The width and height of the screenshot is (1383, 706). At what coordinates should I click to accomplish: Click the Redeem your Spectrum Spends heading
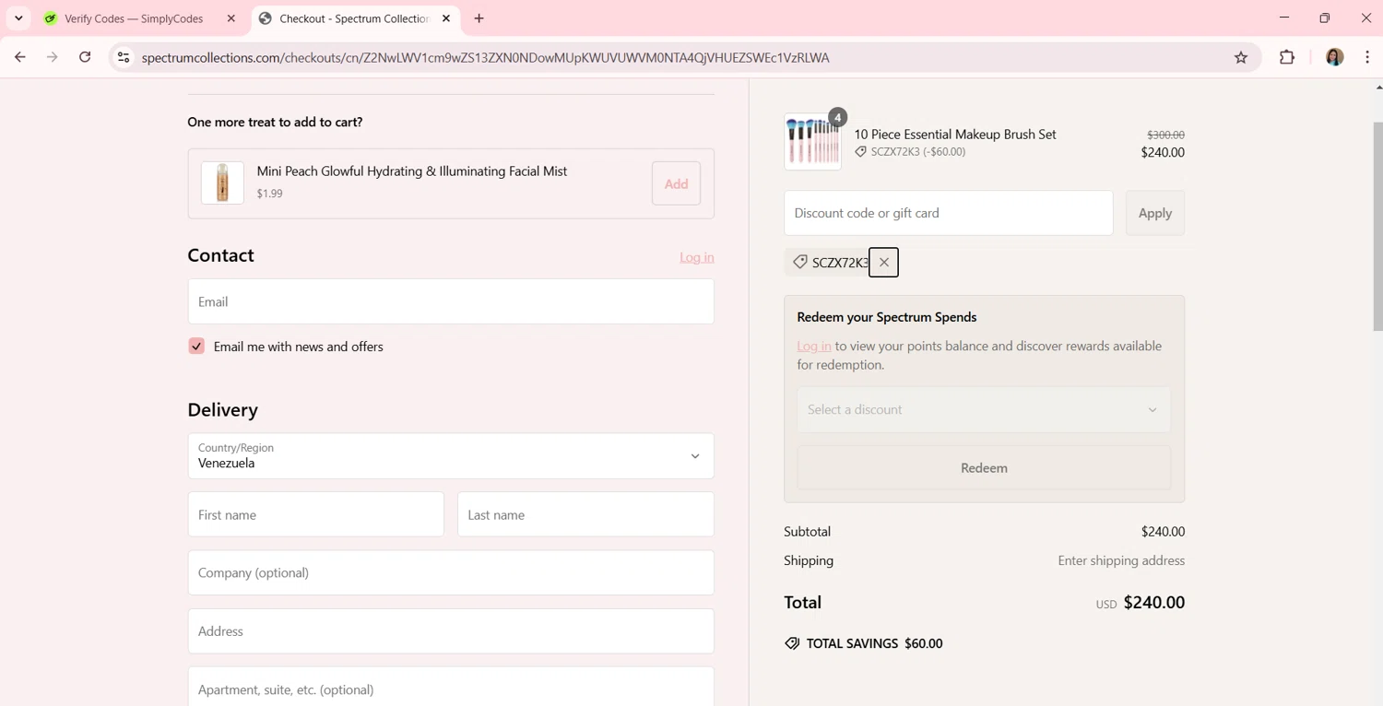click(887, 317)
